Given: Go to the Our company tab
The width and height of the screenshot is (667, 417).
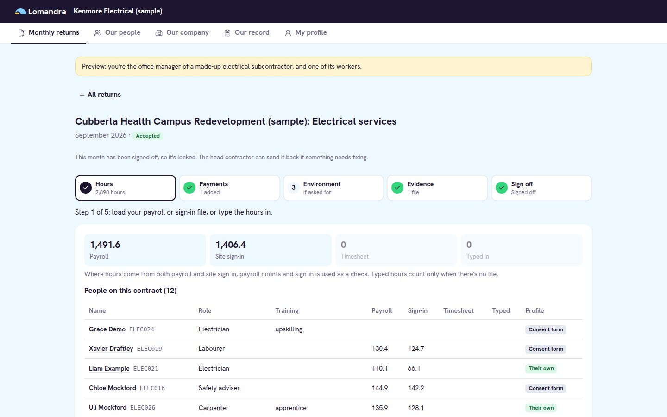Looking at the screenshot, I should [x=182, y=33].
